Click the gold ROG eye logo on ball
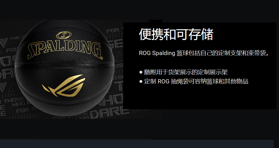The width and height of the screenshot is (279, 148). (64, 86)
